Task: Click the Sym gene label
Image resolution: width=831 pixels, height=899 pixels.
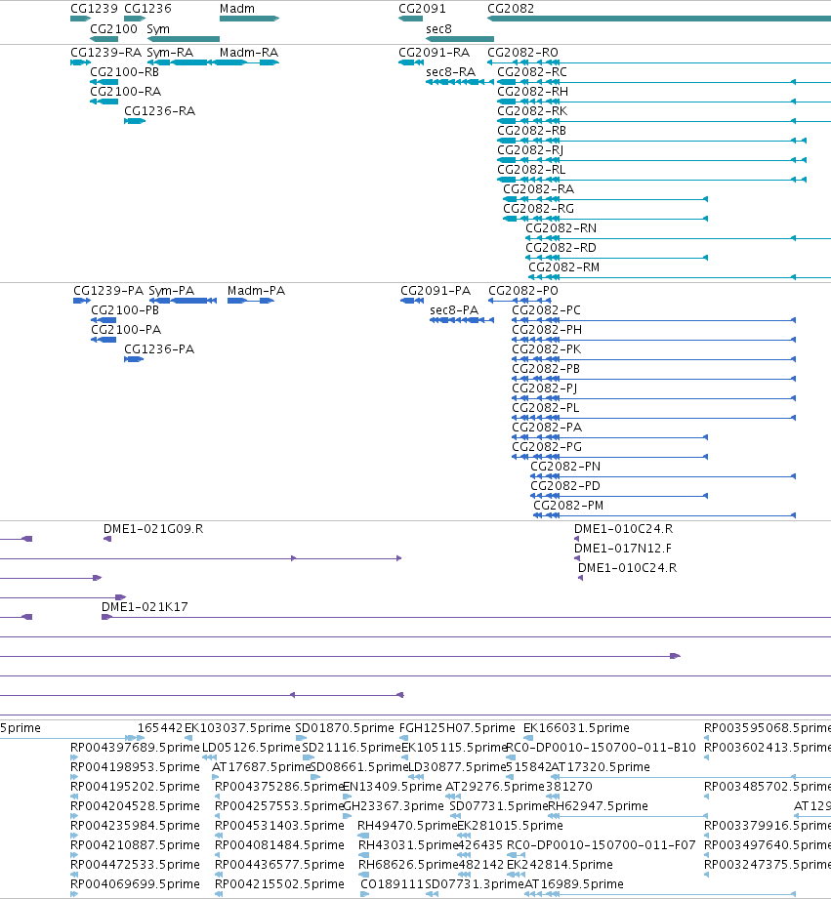Action: tap(158, 29)
